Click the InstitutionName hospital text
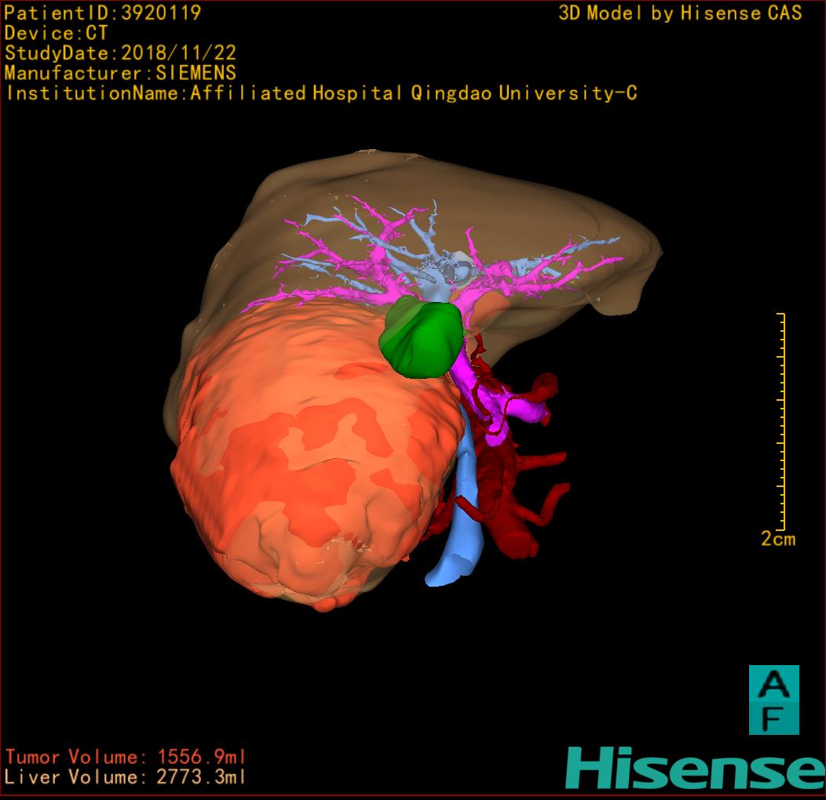 (321, 93)
